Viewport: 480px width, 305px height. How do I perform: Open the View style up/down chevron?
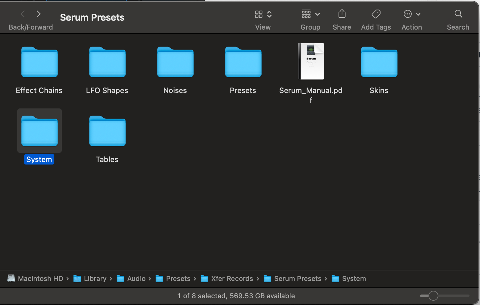tap(269, 14)
